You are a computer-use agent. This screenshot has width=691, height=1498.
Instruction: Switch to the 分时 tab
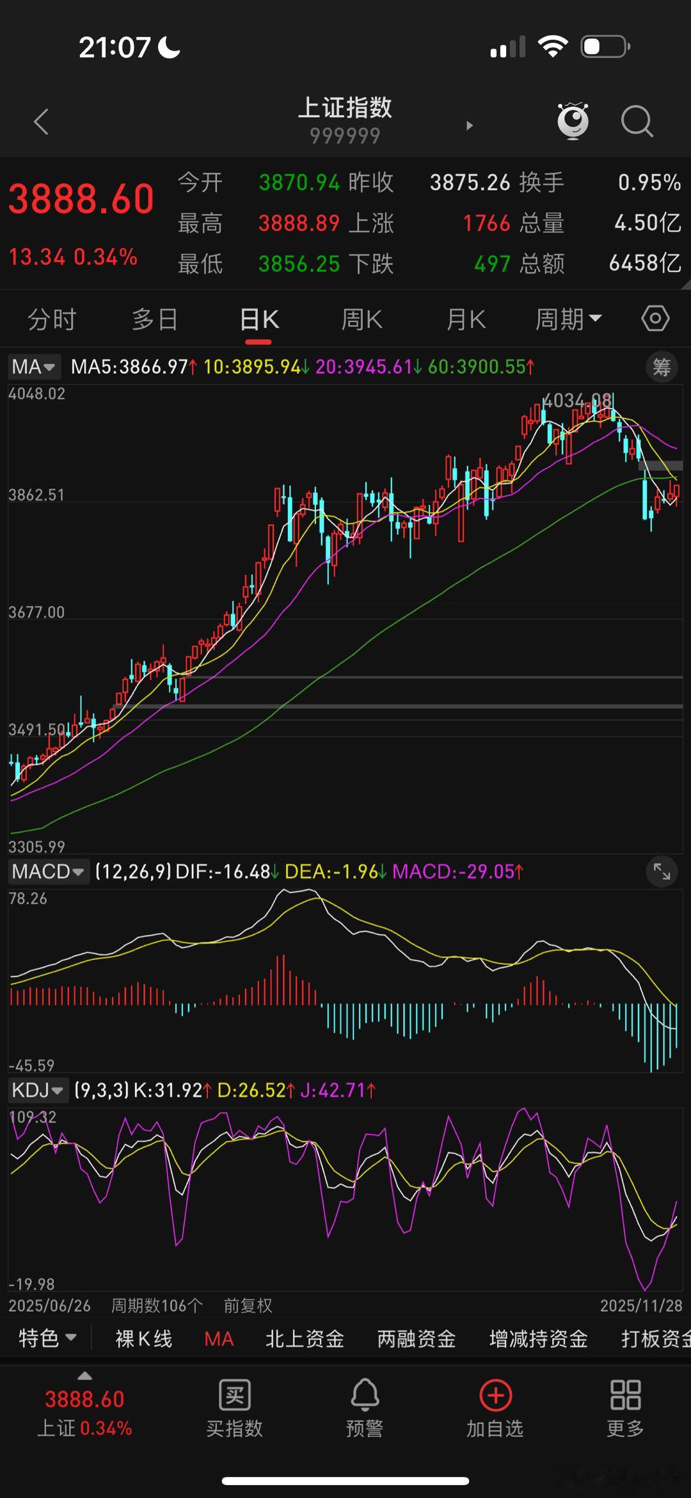tap(52, 319)
